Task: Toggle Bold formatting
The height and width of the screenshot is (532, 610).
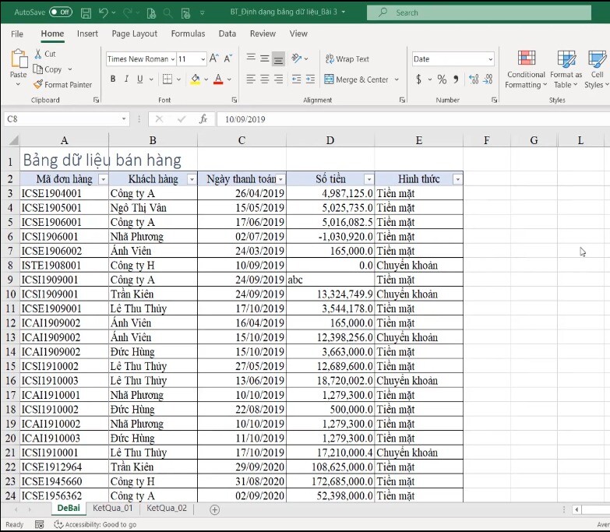Action: pyautogui.click(x=113, y=79)
